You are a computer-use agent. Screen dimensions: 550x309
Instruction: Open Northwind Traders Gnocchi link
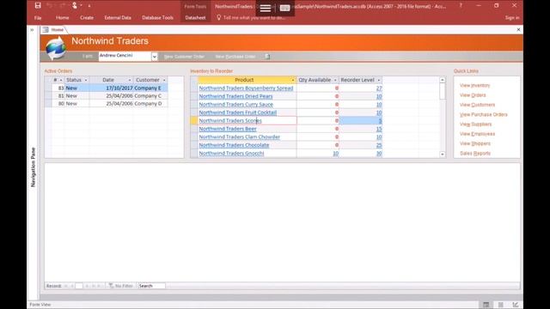[231, 153]
